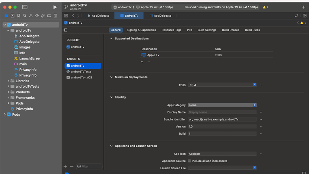Open the Breakpoint navigator icon
This screenshot has height=174, width=309.
(49, 16)
